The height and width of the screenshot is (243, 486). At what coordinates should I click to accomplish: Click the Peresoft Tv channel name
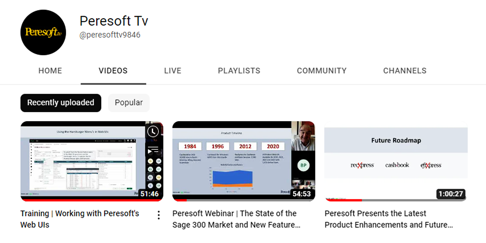(114, 21)
